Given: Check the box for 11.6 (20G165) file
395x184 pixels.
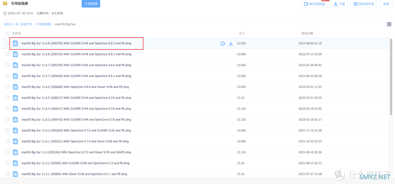Looking at the screenshot, I should [x=8, y=152].
